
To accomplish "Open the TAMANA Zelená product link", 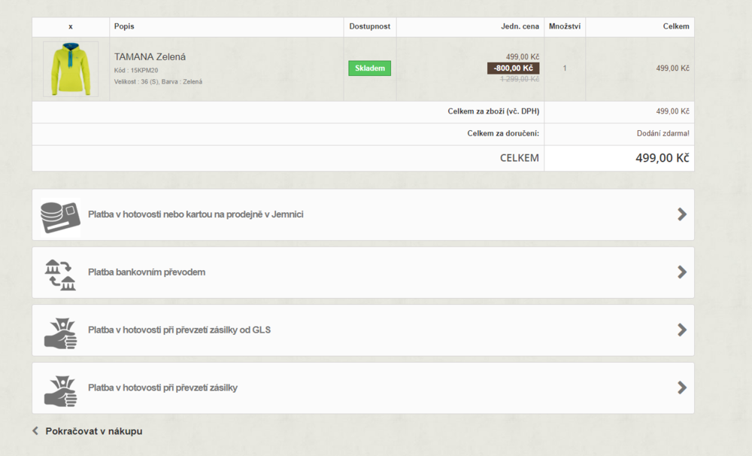I will coord(150,56).
